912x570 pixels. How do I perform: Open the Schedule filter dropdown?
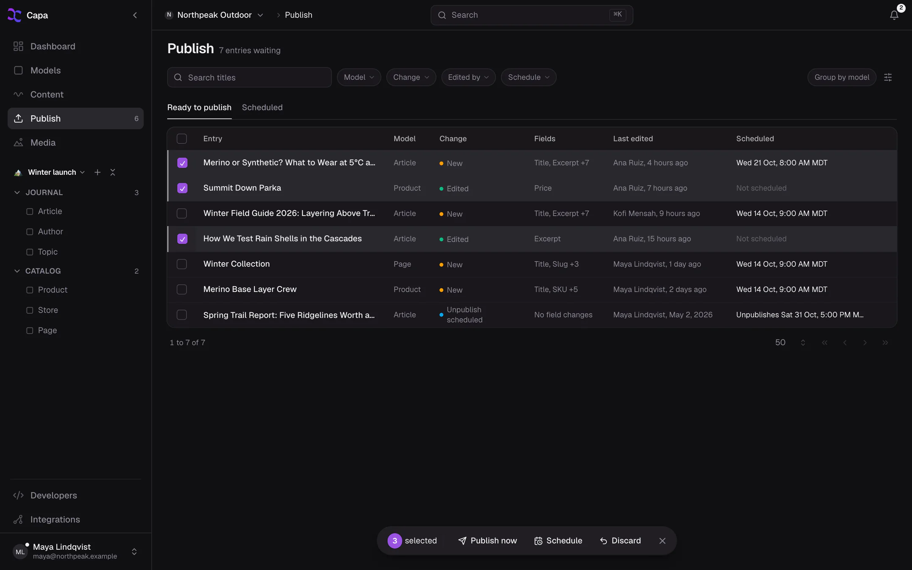click(529, 77)
